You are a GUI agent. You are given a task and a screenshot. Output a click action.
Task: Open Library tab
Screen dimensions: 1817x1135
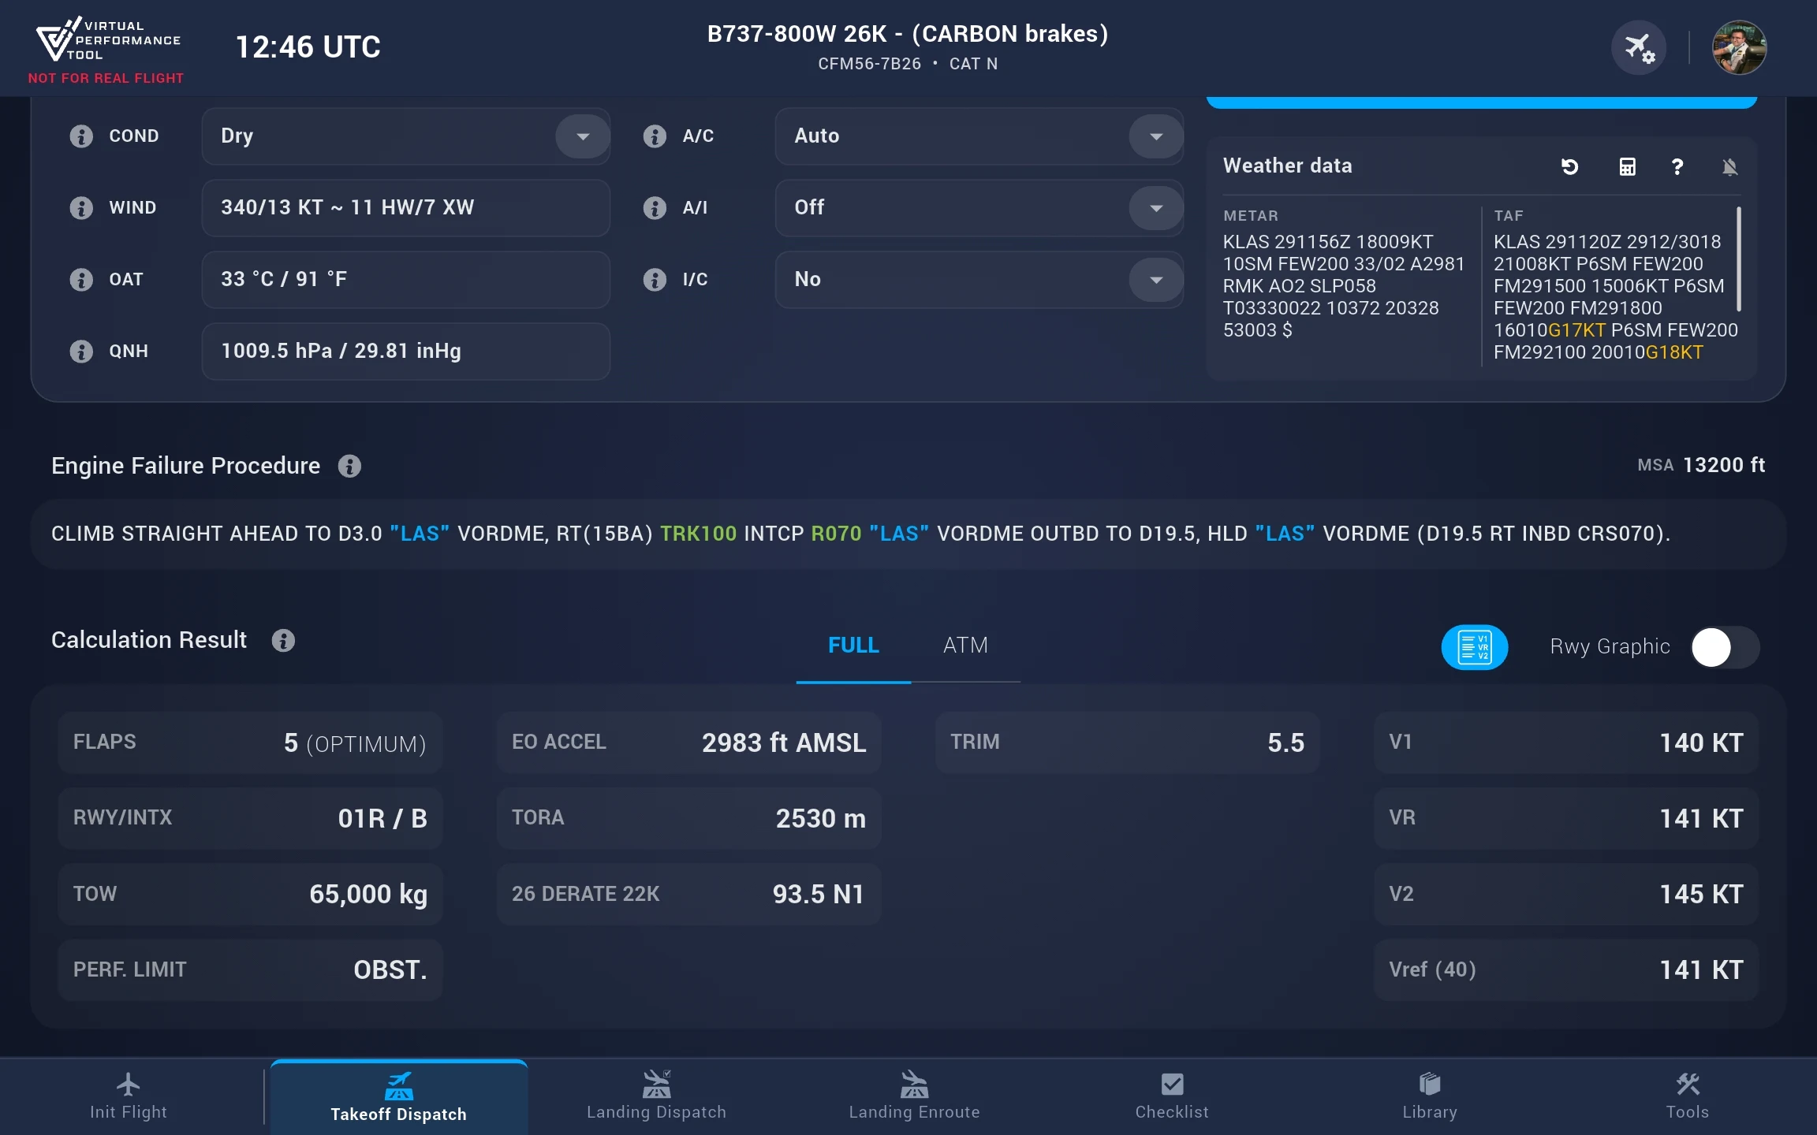coord(1430,1096)
